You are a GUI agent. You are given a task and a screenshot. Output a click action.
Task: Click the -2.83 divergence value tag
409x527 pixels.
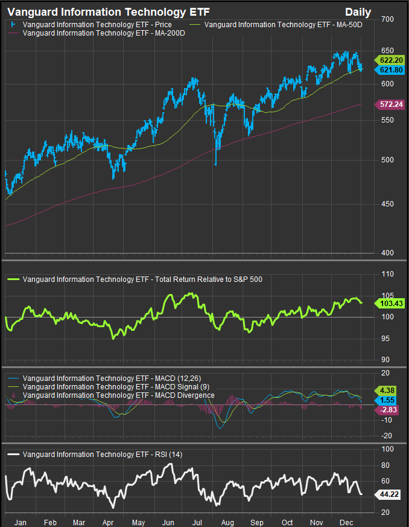click(x=387, y=410)
